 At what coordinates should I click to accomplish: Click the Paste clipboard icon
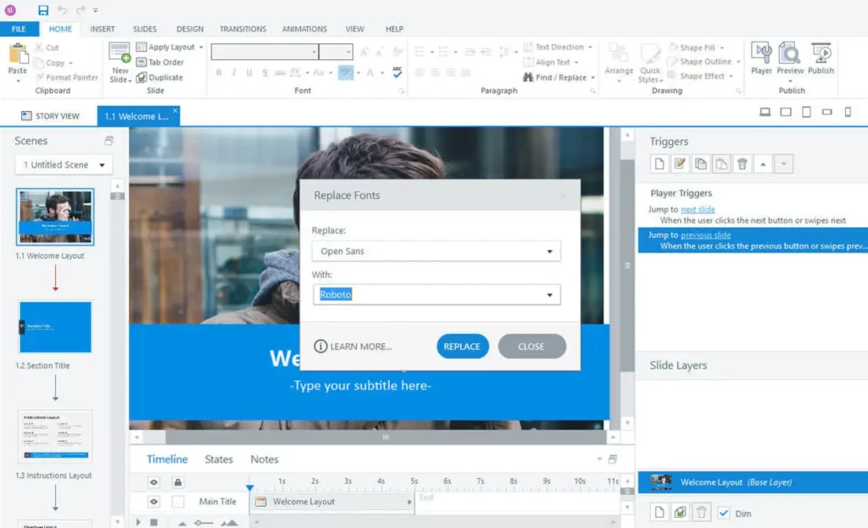[18, 54]
